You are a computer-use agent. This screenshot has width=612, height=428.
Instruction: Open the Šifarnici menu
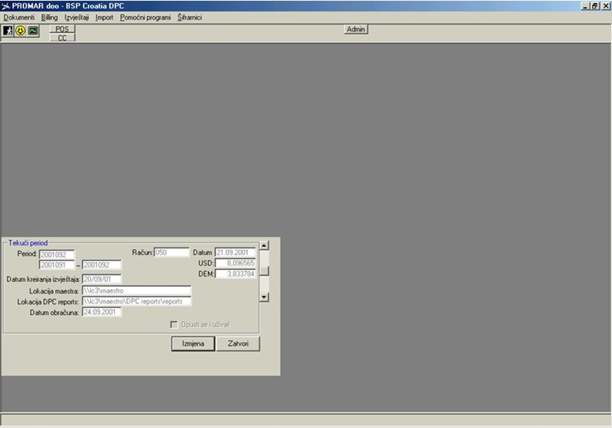(189, 17)
